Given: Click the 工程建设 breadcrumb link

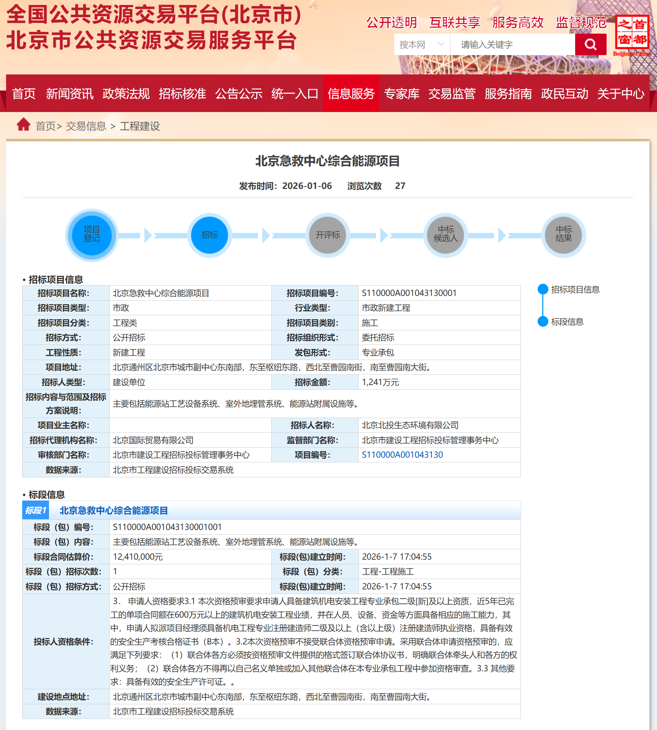Looking at the screenshot, I should pos(140,126).
